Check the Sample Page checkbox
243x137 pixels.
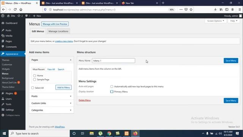[35, 80]
